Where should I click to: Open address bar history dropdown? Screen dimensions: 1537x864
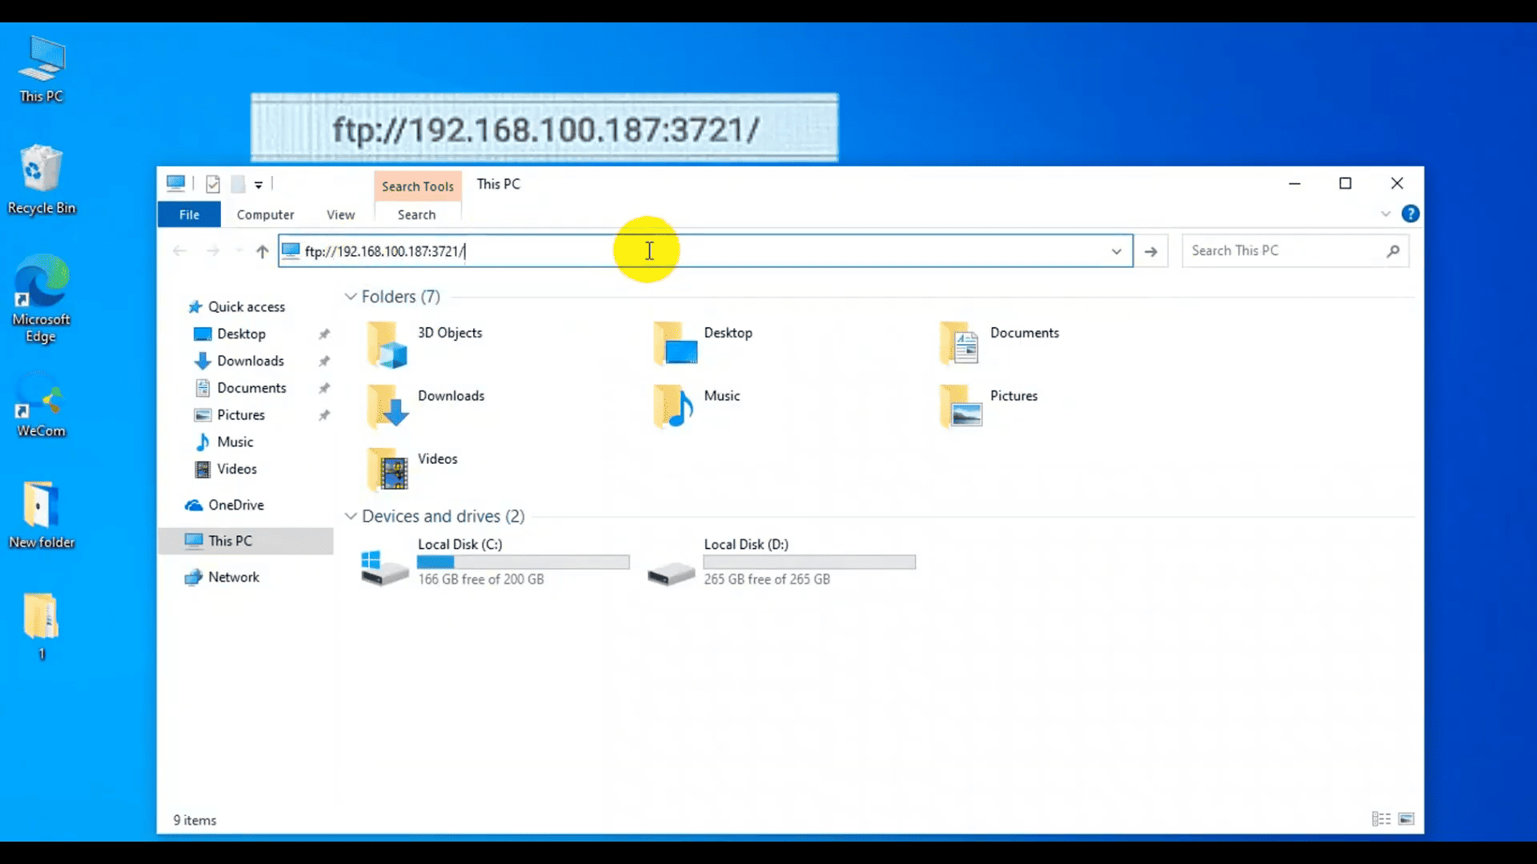point(1116,251)
